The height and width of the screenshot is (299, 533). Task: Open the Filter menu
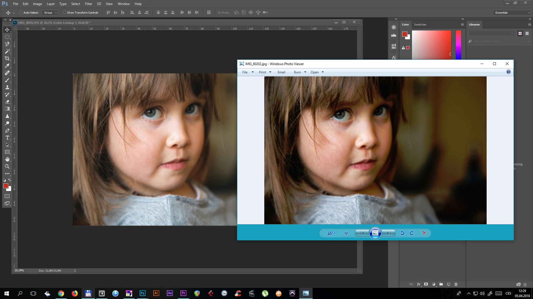88,4
